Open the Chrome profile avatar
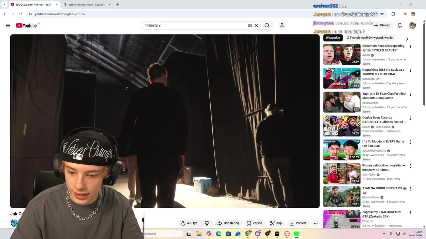The width and height of the screenshot is (426, 239). coord(413,14)
